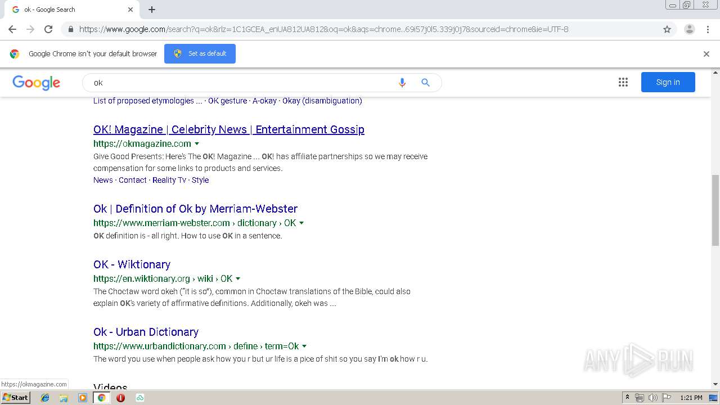The image size is (720, 405).
Task: Open OK! Magazine Contact sitelink
Action: tap(133, 180)
